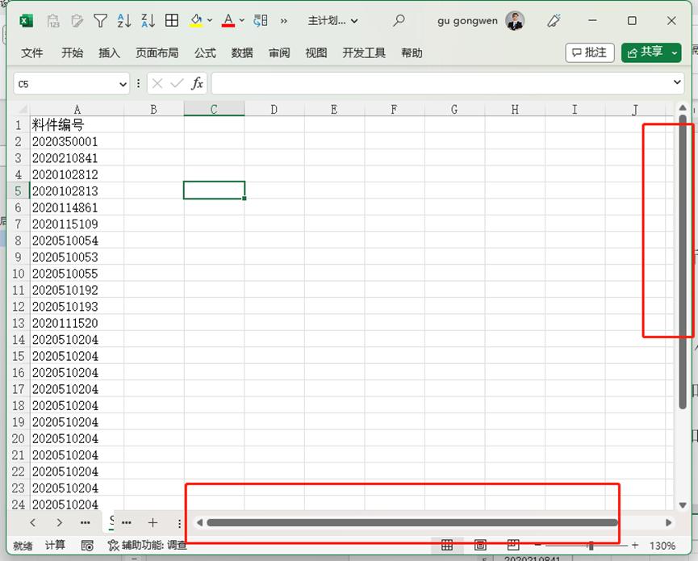
Task: Click the Borders grid icon
Action: coord(172,21)
